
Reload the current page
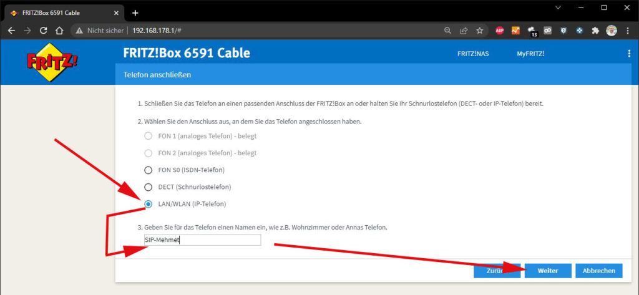[43, 31]
